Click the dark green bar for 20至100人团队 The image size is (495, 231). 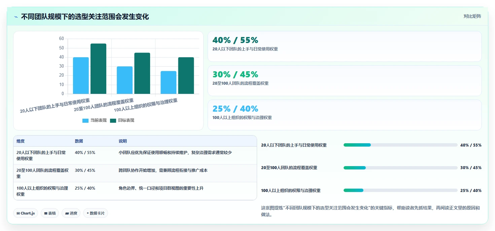(142, 73)
